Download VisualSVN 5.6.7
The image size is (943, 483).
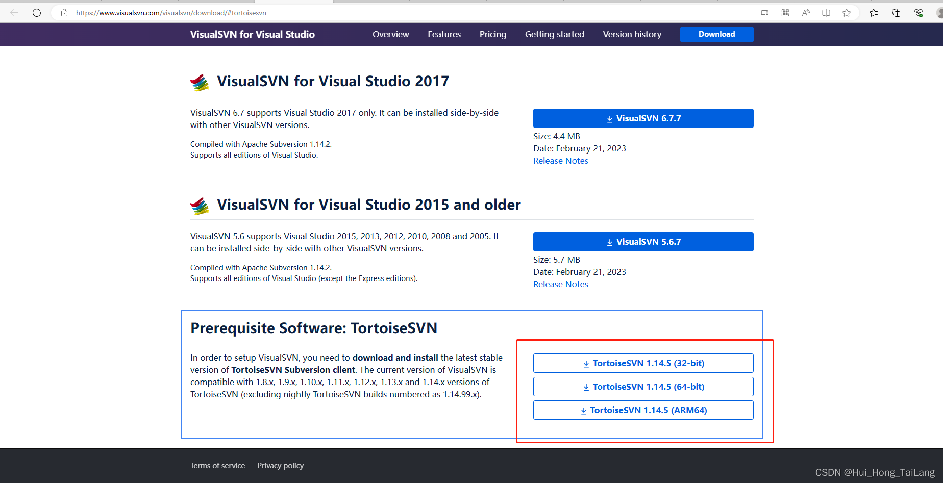[643, 242]
